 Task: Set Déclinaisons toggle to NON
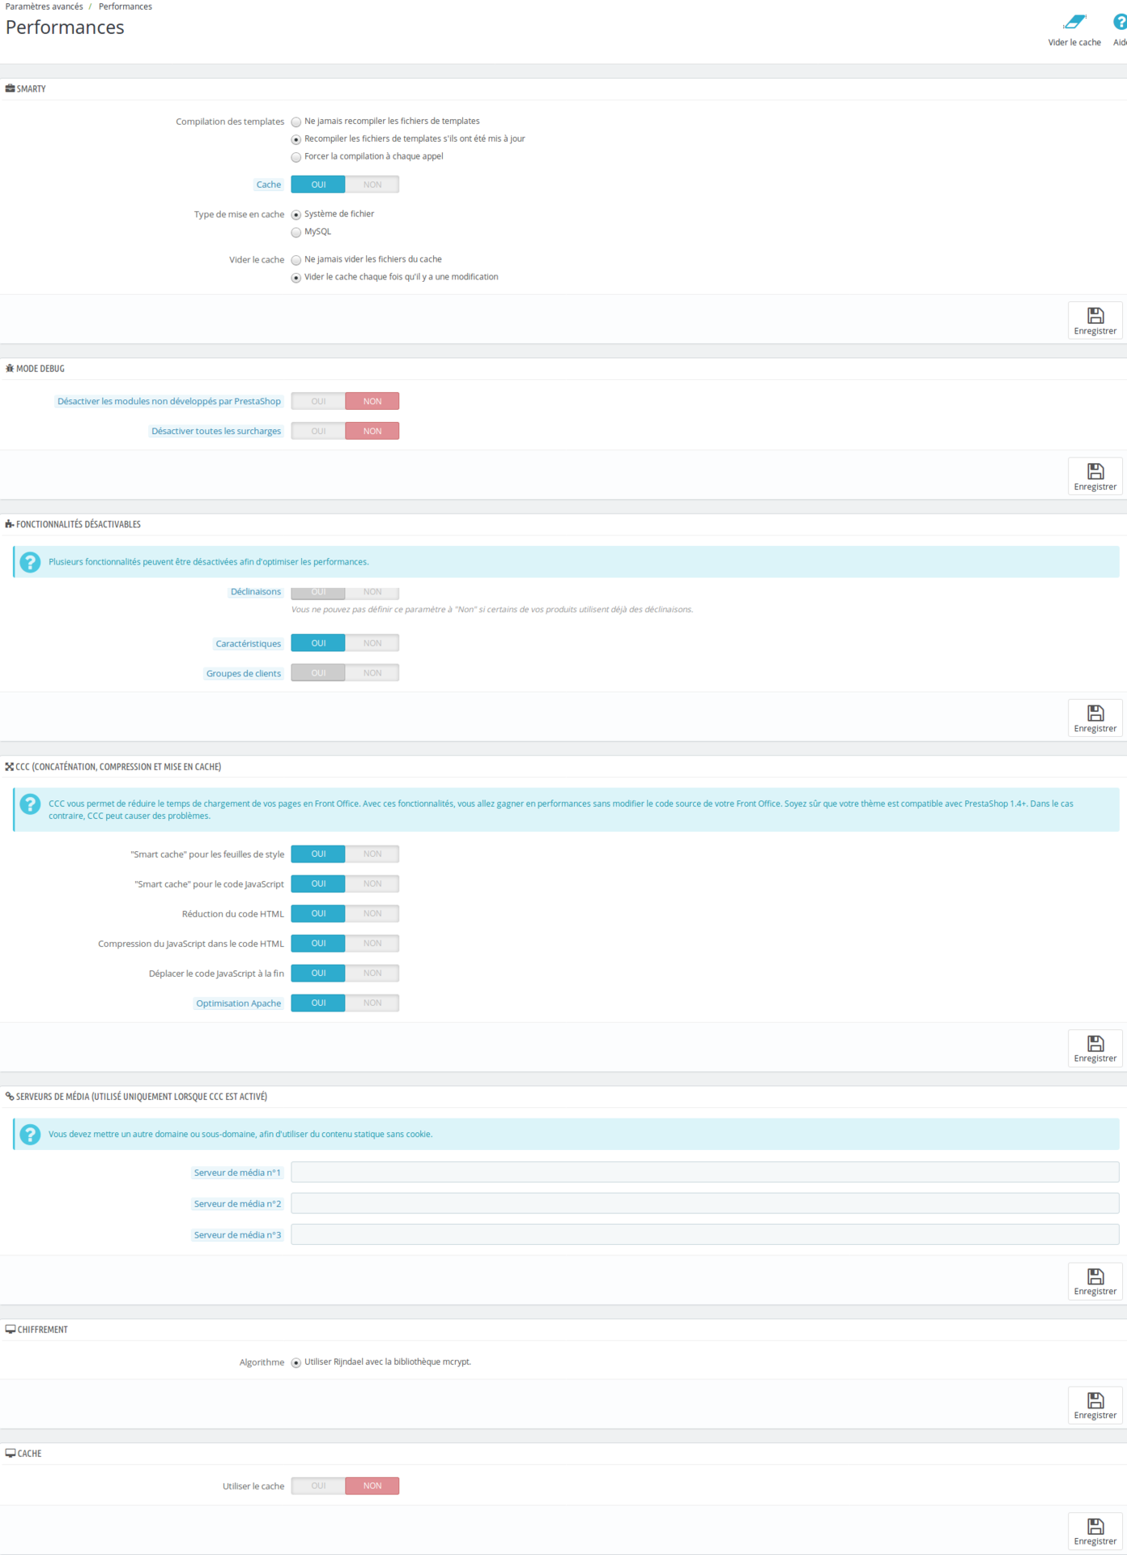coord(372,593)
